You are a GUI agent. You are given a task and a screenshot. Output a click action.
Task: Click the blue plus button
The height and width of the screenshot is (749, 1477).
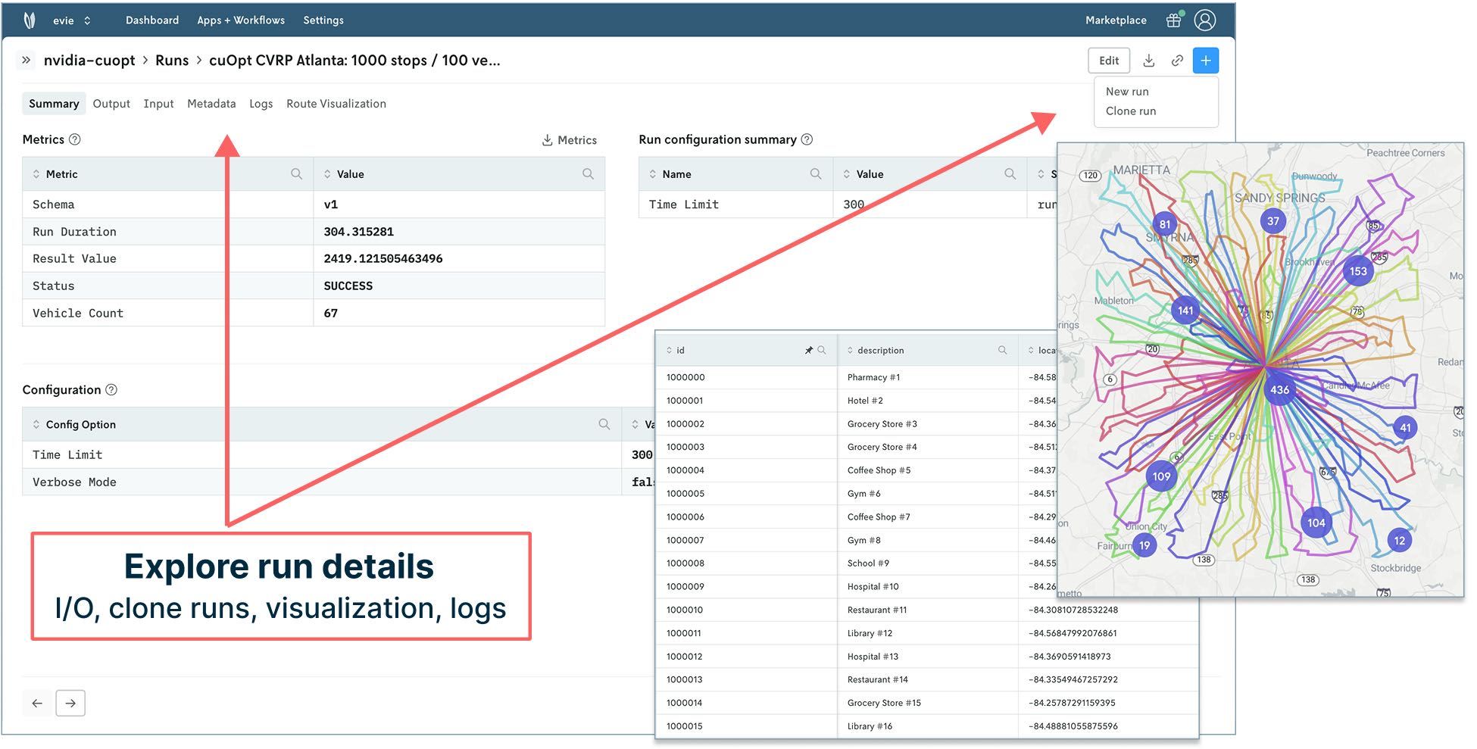(1205, 61)
